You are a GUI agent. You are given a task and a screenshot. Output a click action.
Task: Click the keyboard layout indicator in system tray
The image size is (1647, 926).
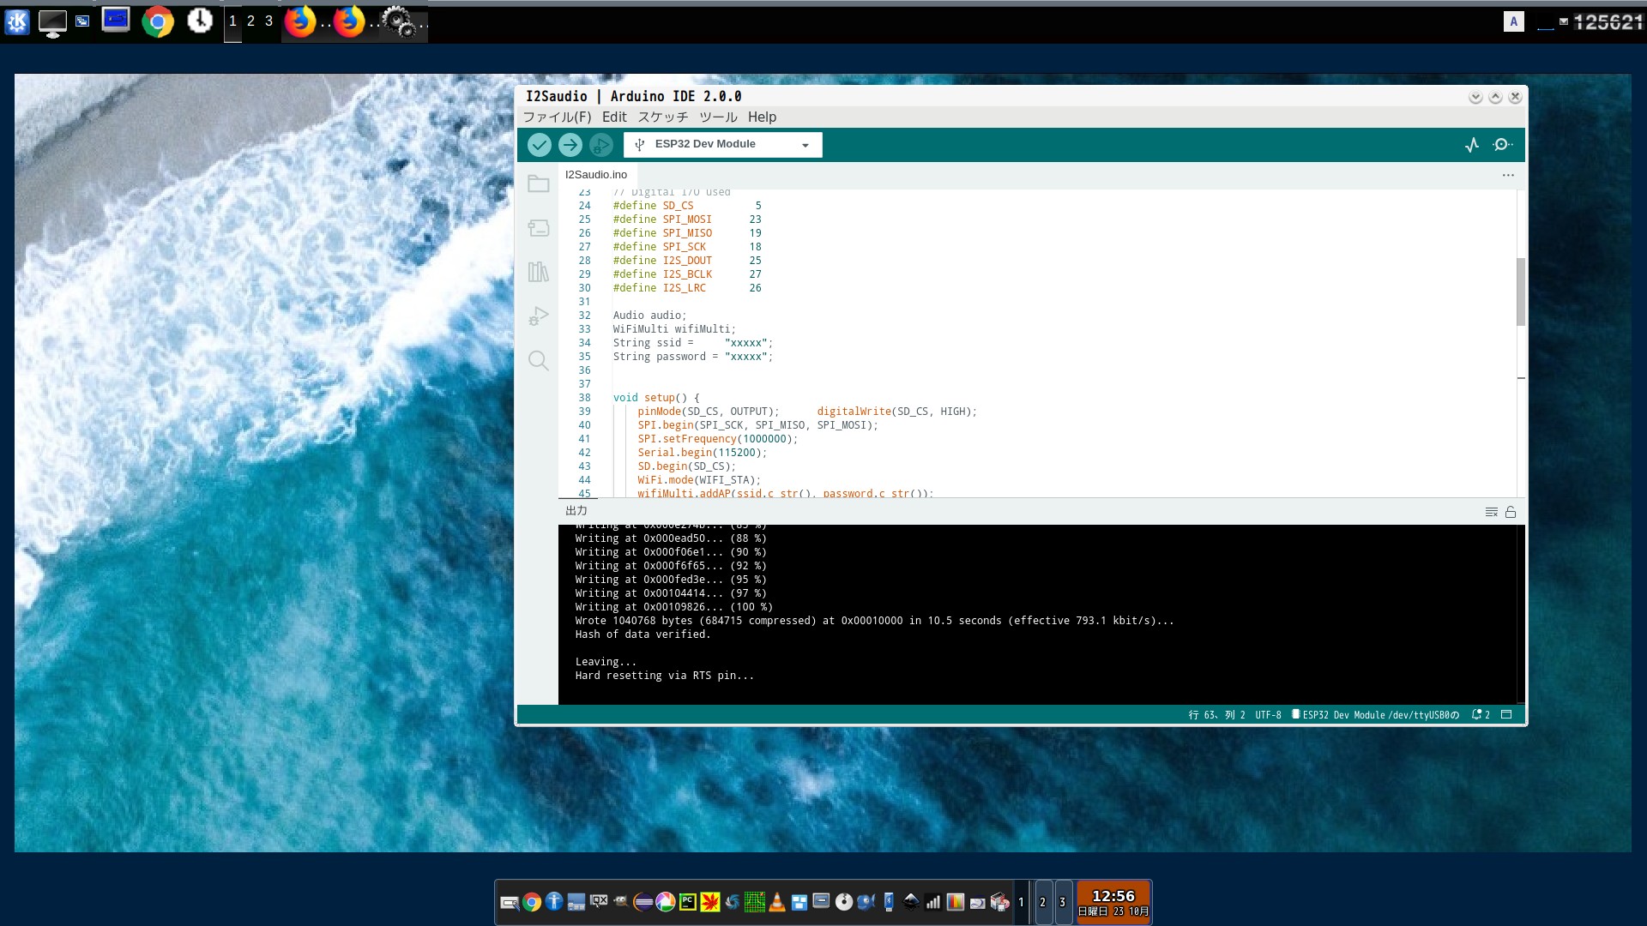coord(1514,21)
